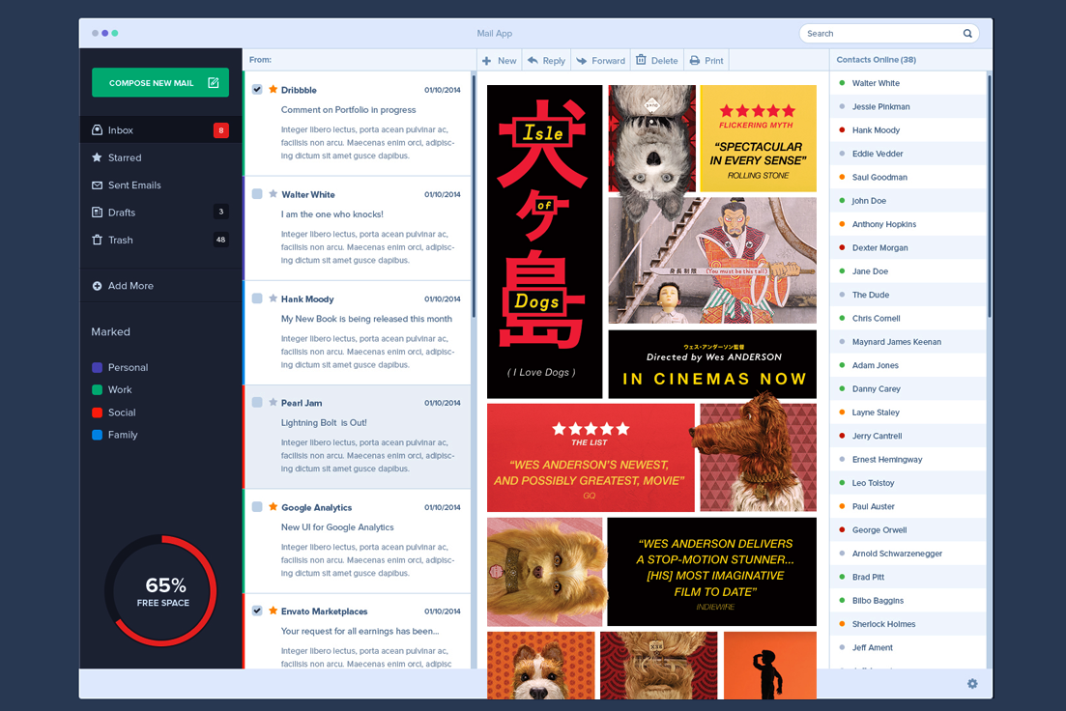Unstar the Google Analytics email
This screenshot has width=1066, height=711.
[x=274, y=506]
